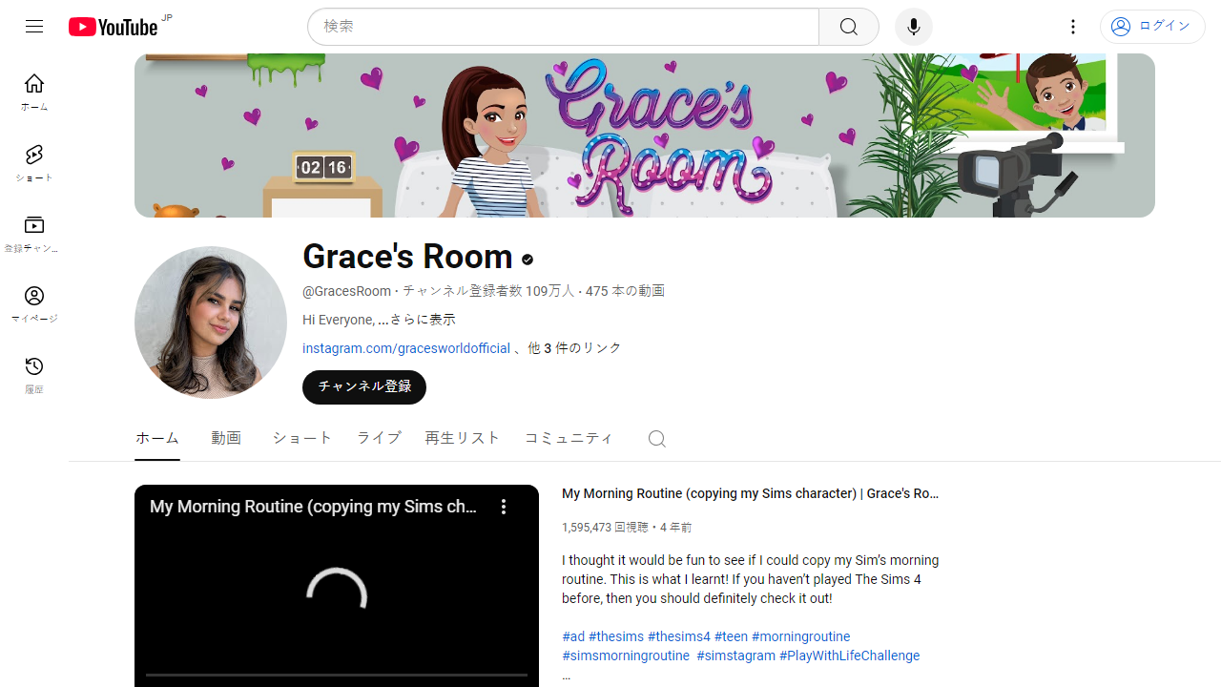
Task: Open the three-dot settings menu in the header
Action: pyautogui.click(x=1073, y=27)
